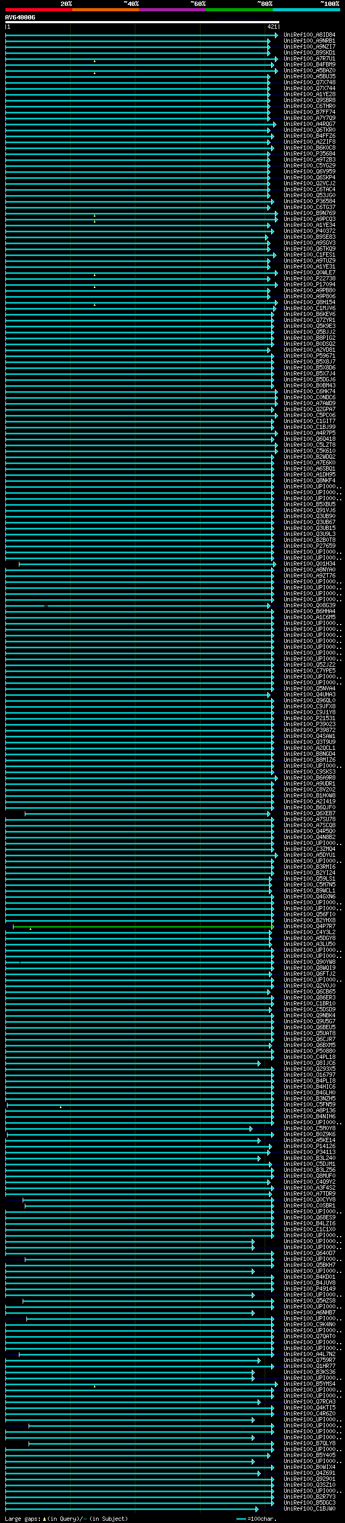Click the Large gaps legend text
The height and width of the screenshot is (1523, 345).
tap(66, 1518)
